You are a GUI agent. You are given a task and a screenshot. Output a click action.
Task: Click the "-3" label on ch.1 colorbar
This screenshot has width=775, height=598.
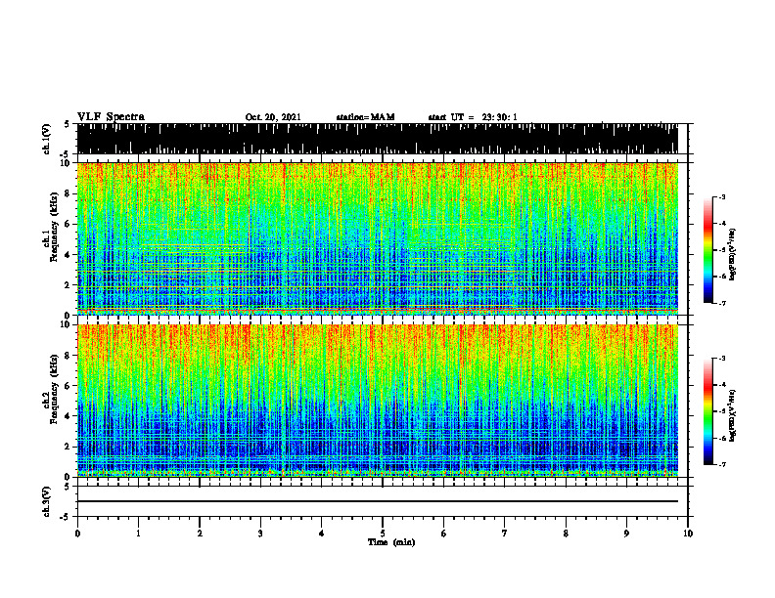[x=722, y=197]
